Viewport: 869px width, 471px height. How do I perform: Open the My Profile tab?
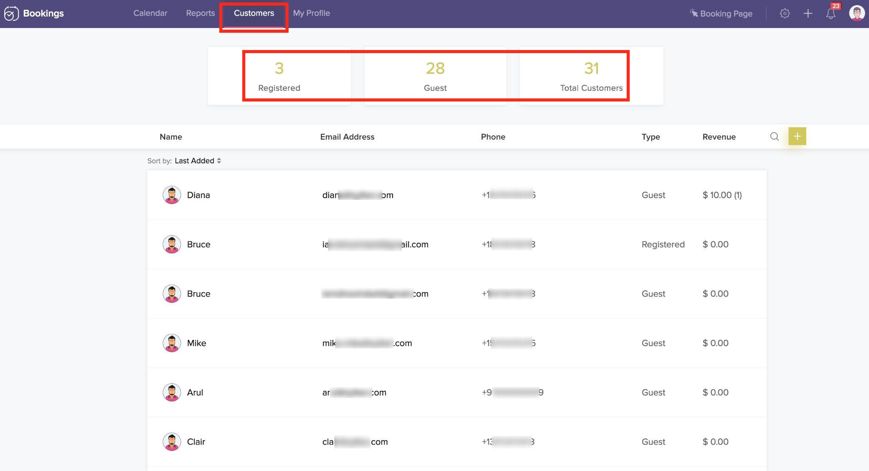click(x=311, y=13)
